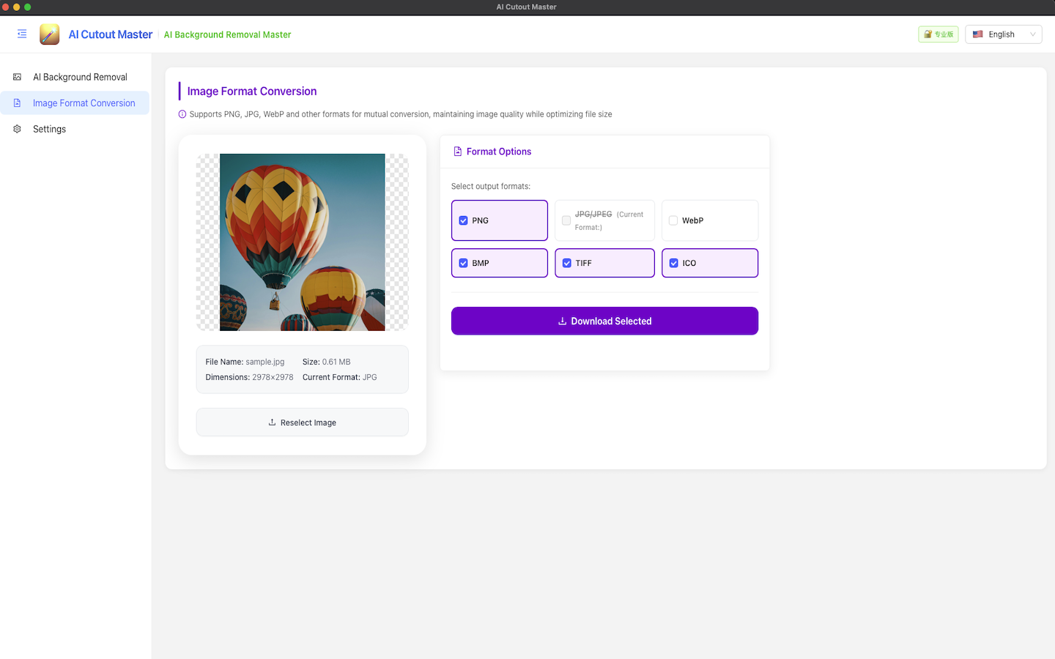
Task: Click the download icon on Download Selected
Action: (x=562, y=321)
